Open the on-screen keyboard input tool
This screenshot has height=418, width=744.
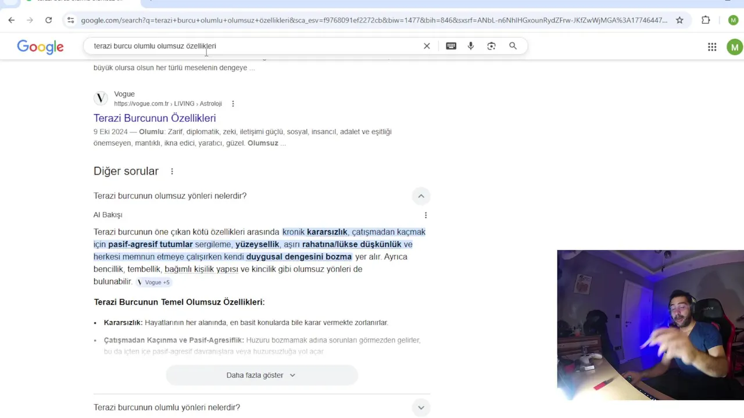451,46
